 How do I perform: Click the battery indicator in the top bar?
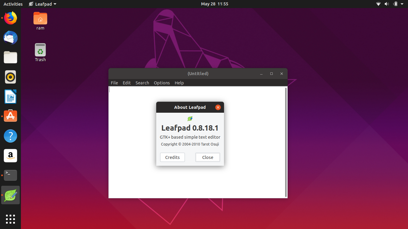click(395, 4)
